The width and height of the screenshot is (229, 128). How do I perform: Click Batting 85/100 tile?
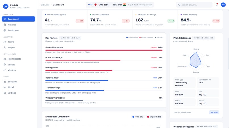(x=184, y=102)
